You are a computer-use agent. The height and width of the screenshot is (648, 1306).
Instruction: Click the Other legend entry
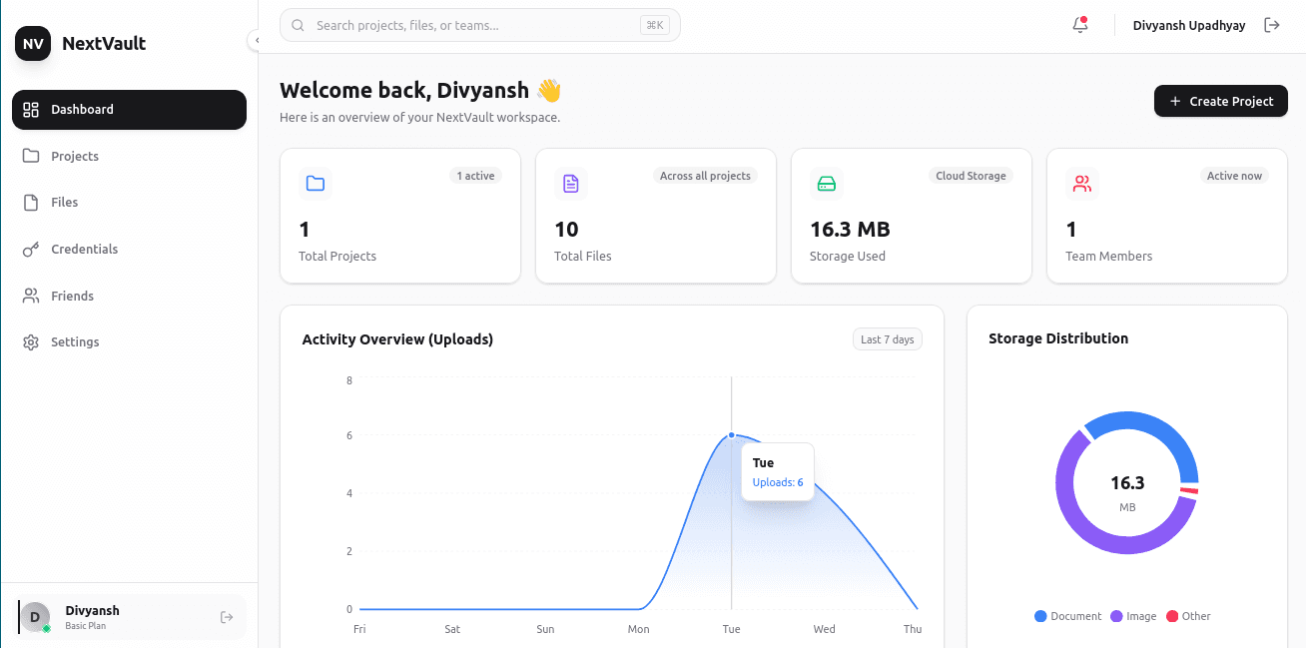click(x=1188, y=616)
